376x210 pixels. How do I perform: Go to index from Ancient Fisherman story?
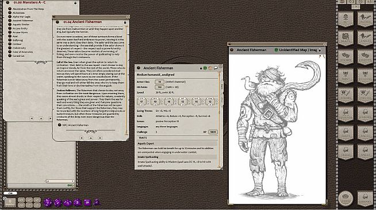point(91,138)
